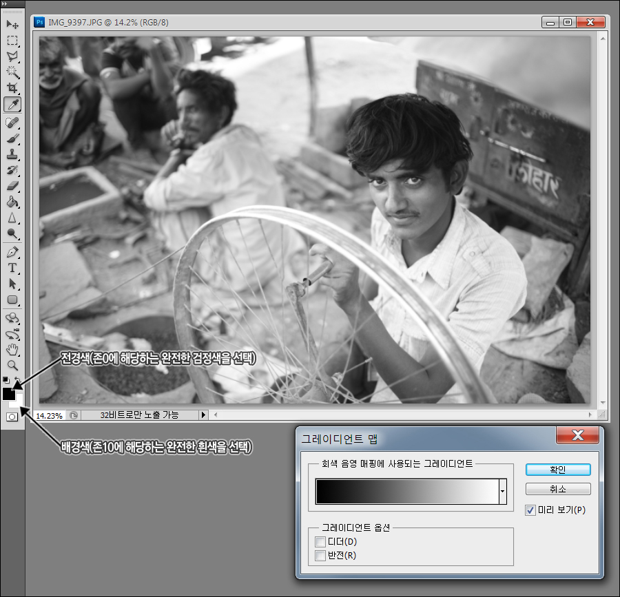
Task: Select the Zoom magnifier tool
Action: tap(12, 366)
